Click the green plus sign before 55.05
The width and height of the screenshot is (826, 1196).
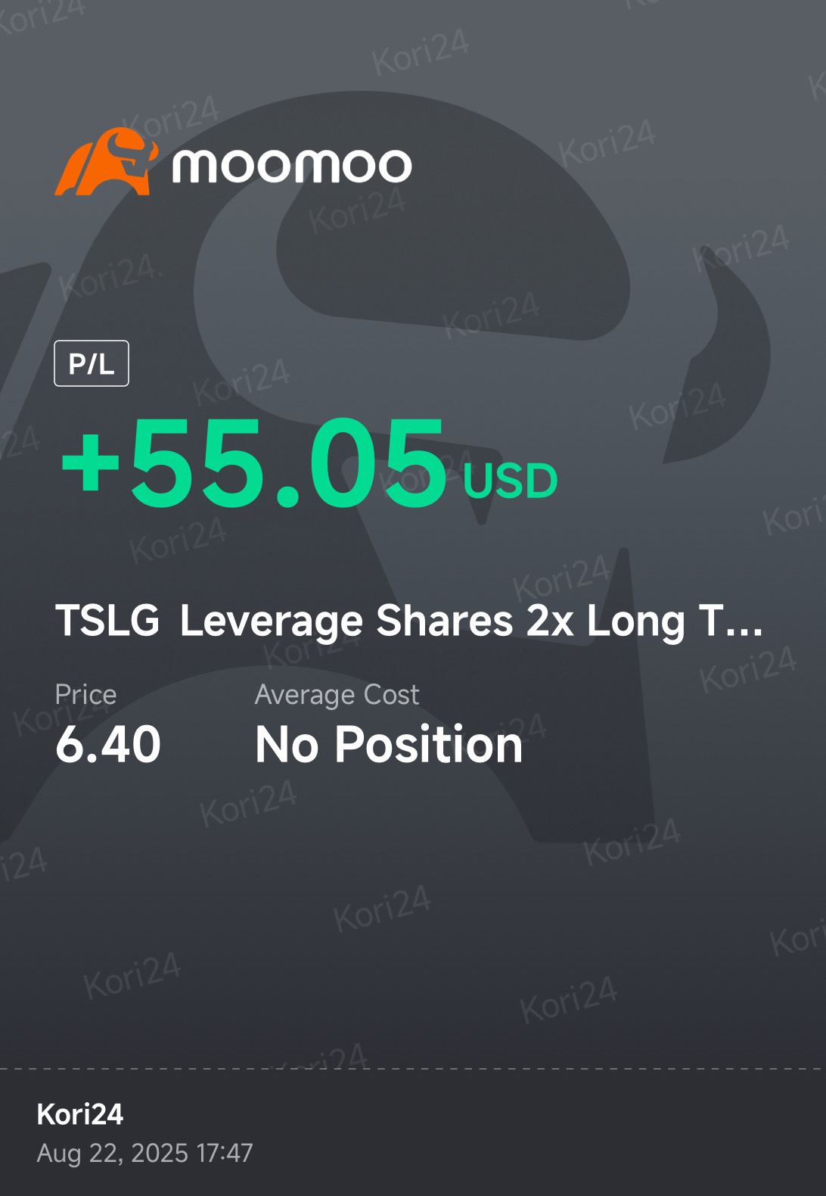click(91, 463)
